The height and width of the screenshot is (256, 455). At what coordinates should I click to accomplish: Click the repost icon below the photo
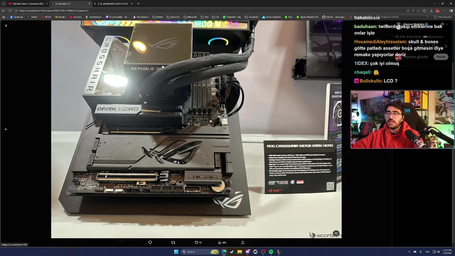(x=173, y=242)
